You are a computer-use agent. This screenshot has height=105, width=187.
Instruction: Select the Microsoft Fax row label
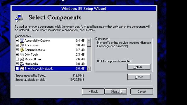tap(33, 59)
